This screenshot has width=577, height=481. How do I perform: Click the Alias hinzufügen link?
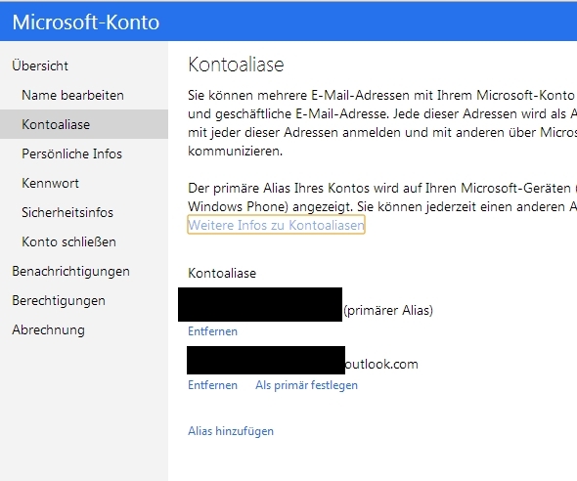point(231,431)
